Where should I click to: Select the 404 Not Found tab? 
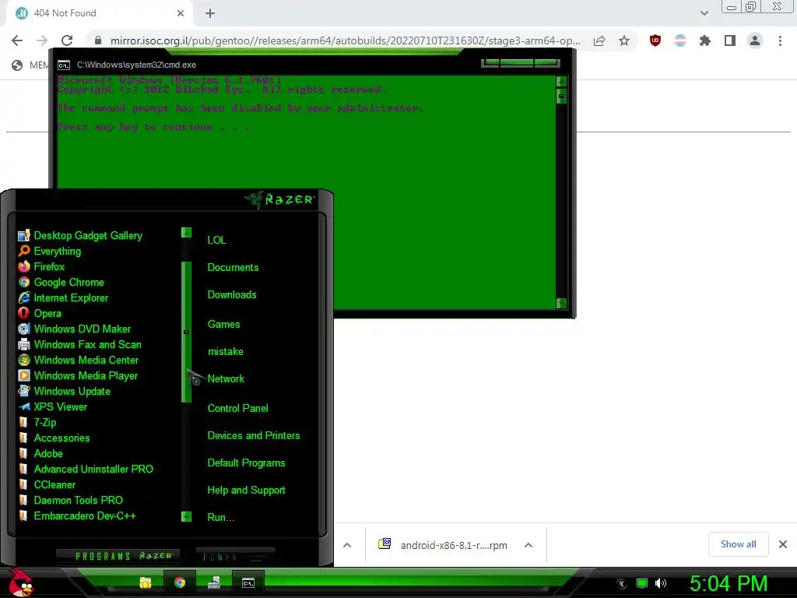[100, 13]
